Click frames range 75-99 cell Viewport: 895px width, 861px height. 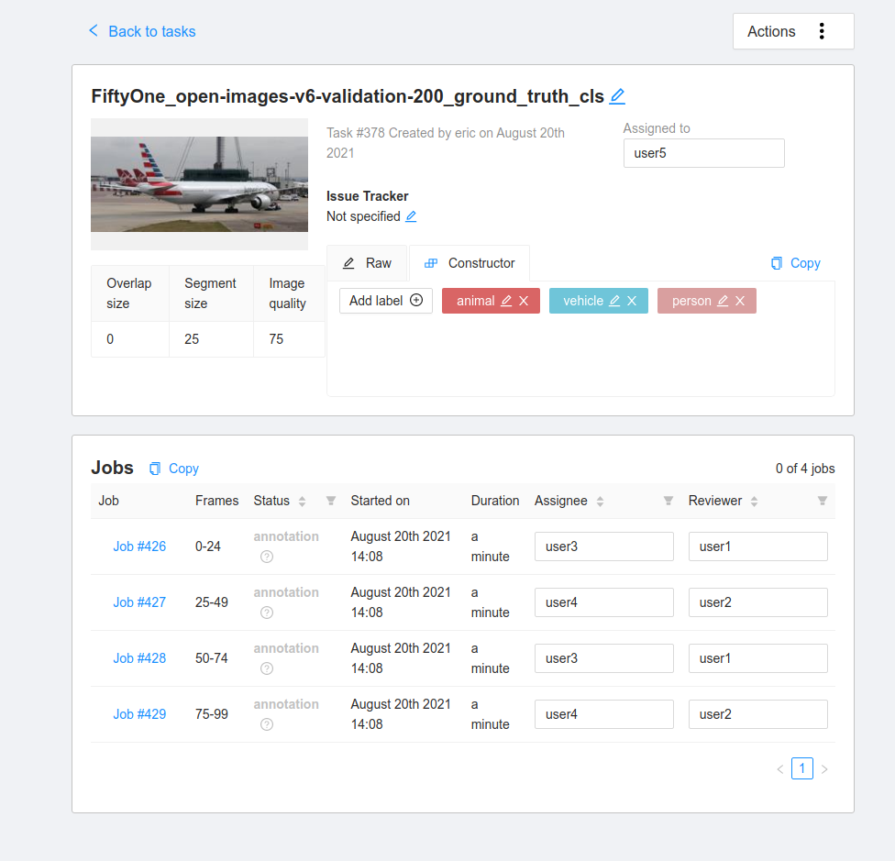(x=212, y=714)
